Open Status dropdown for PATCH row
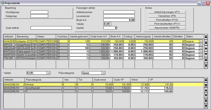The width and height of the screenshot is (211, 110). point(201,51)
